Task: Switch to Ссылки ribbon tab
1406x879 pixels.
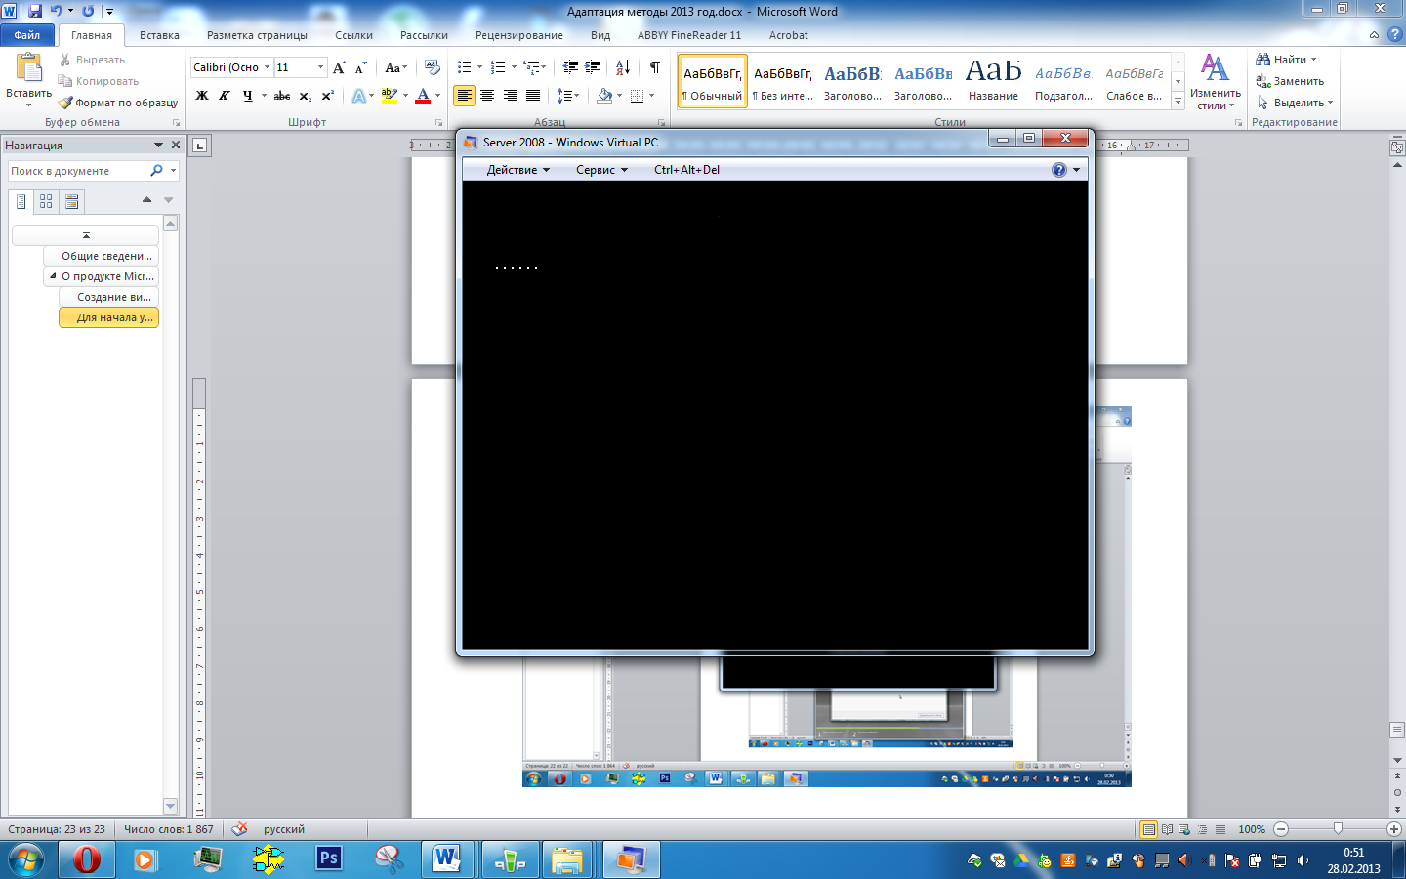Action: tap(353, 35)
